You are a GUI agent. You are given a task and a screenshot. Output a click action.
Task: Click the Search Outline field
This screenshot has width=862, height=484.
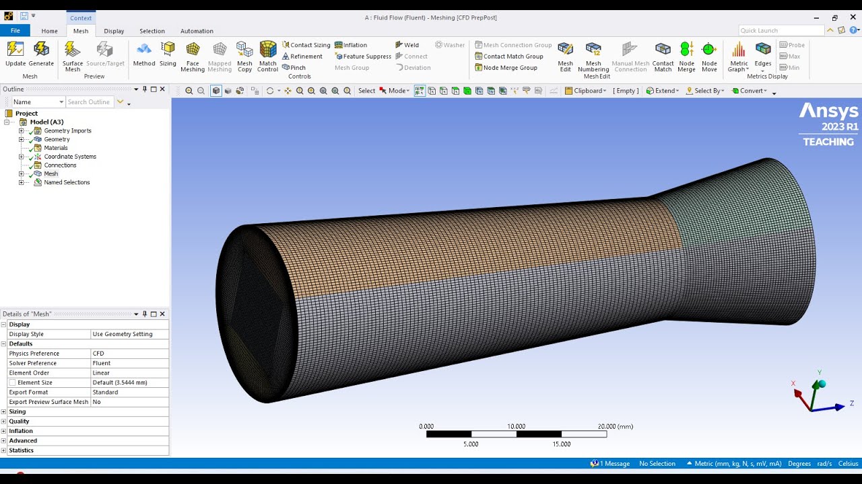[x=90, y=102]
